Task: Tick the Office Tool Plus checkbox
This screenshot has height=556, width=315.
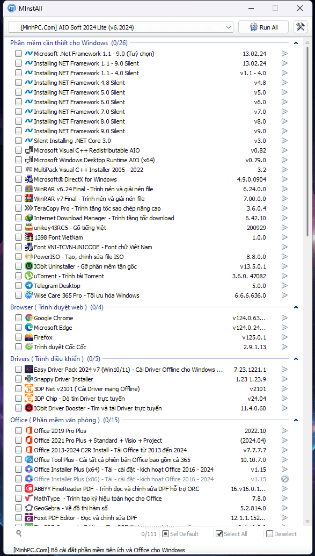Action: coord(18,460)
